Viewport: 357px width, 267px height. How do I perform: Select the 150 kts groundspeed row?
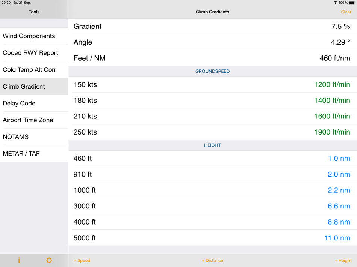[212, 84]
